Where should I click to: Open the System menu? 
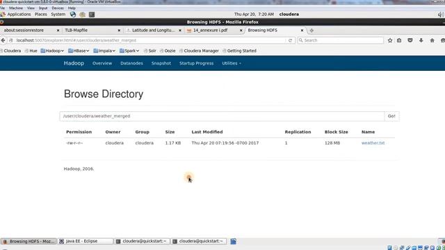tap(58, 14)
